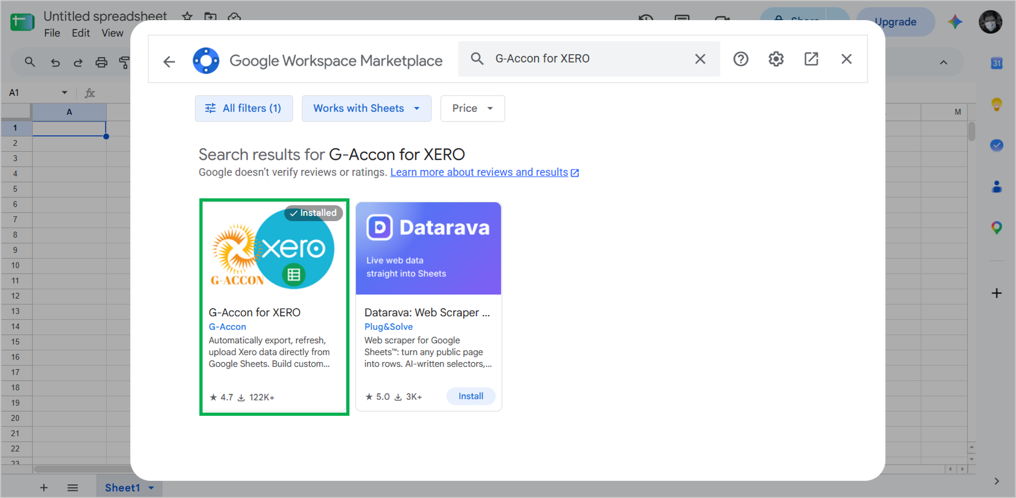1016x498 pixels.
Task: Open Marketplace in a new window
Action: pos(811,59)
